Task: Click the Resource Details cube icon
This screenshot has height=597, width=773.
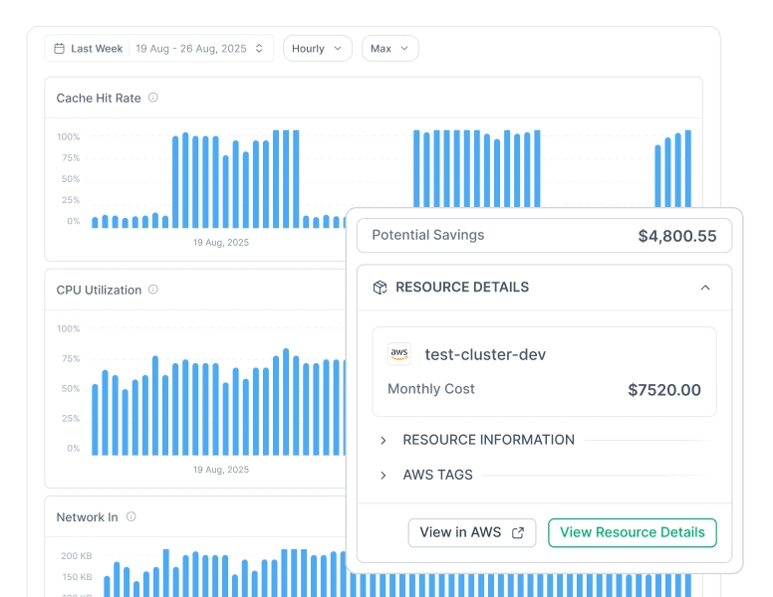Action: tap(380, 288)
